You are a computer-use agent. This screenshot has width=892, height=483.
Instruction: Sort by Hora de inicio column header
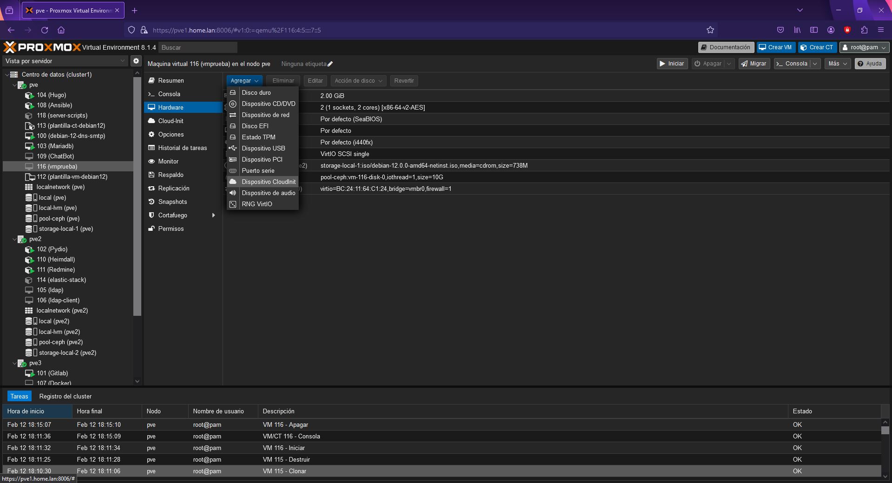point(37,411)
